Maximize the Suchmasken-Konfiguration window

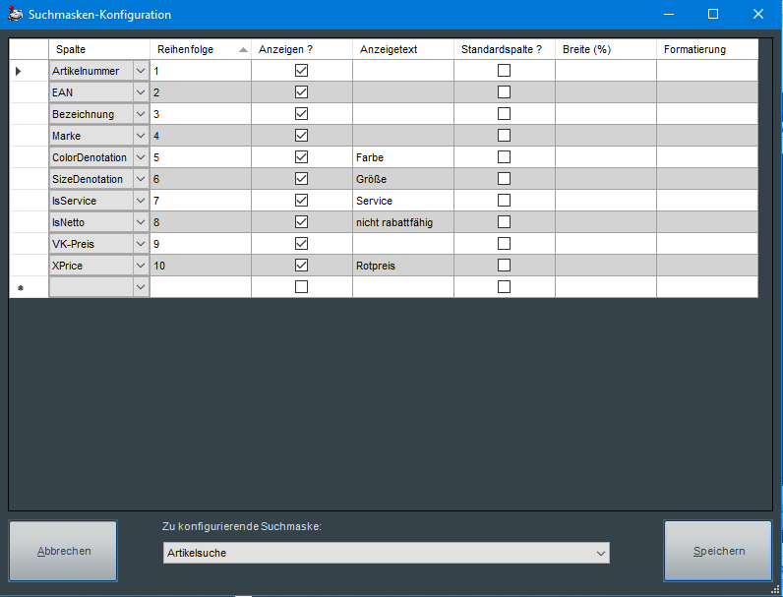[x=713, y=15]
